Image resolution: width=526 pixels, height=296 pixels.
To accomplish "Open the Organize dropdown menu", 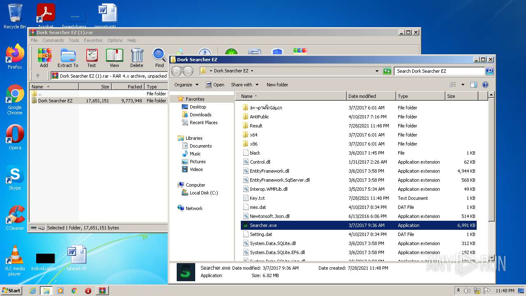I will pyautogui.click(x=186, y=85).
